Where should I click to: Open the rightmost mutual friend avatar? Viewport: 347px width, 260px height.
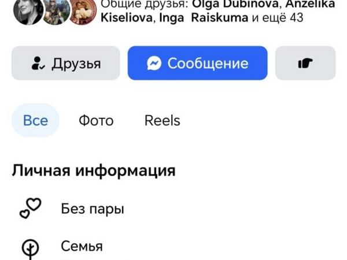(x=83, y=12)
